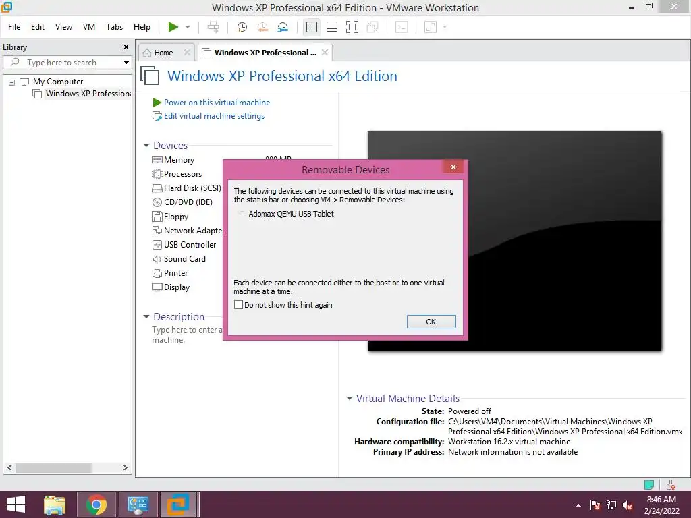This screenshot has height=518, width=691.
Task: Click the Library scrollbar right arrow
Action: [125, 468]
